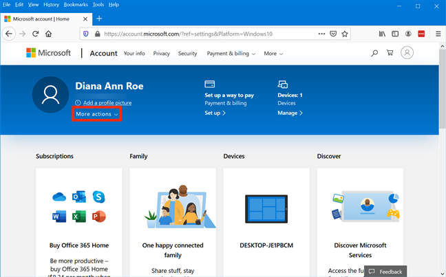Open the browser home page icon
Viewport: 446px width, 277px height.
tap(49, 34)
